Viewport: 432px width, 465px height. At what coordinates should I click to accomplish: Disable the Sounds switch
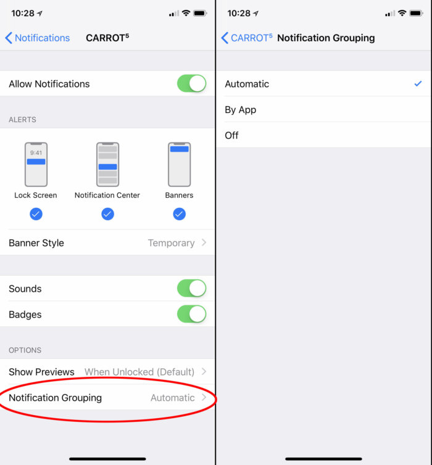[192, 288]
